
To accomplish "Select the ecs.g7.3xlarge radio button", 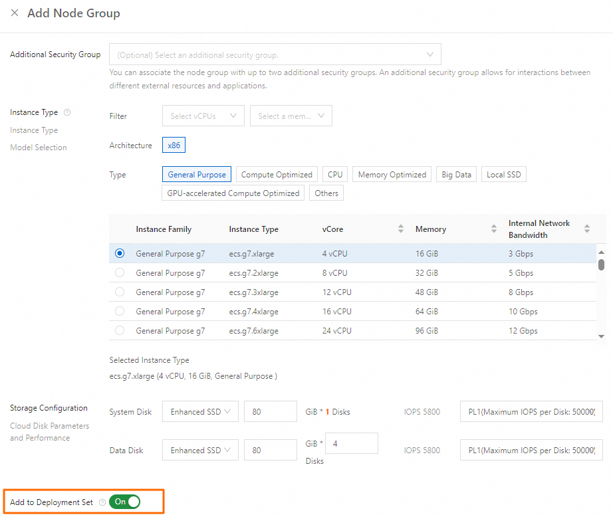I will coord(120,292).
